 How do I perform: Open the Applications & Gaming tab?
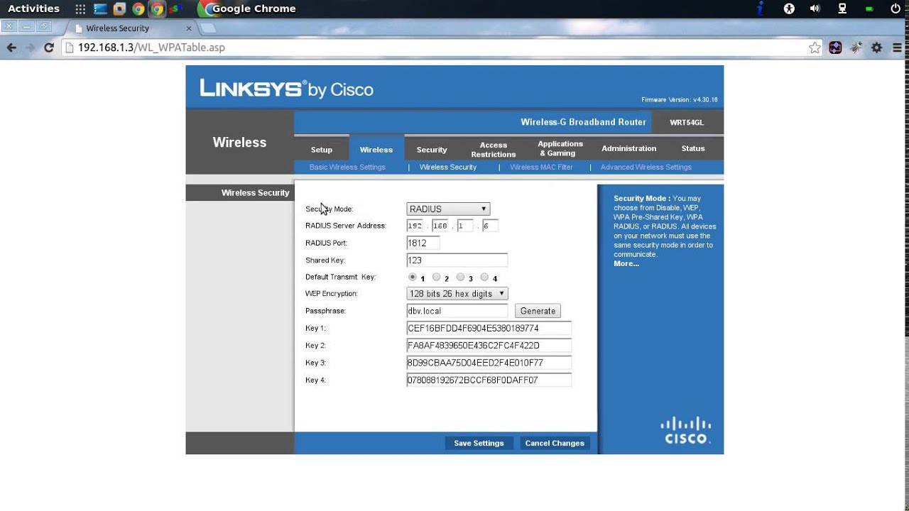(560, 148)
